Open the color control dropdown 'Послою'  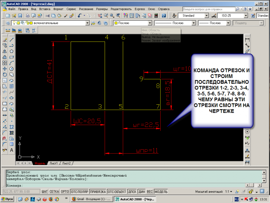pos(149,23)
